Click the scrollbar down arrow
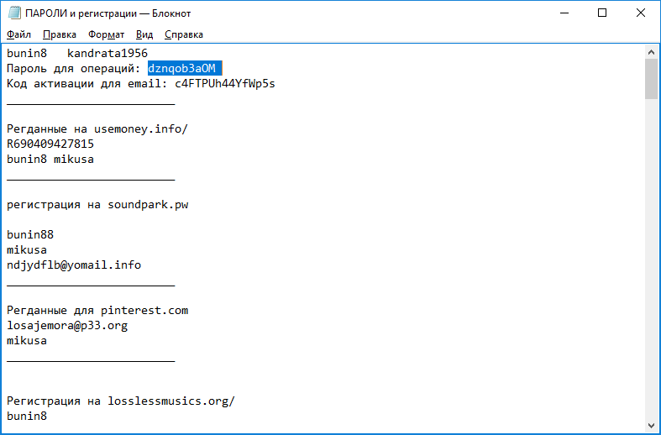 click(651, 426)
